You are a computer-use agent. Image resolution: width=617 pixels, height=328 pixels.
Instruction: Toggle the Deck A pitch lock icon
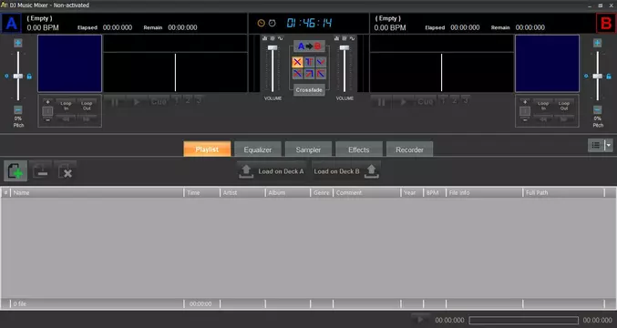pyautogui.click(x=29, y=77)
